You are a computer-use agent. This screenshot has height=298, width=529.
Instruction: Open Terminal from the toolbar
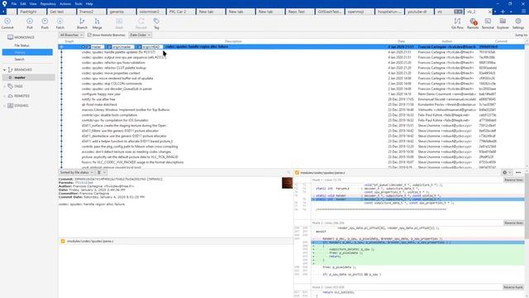tap(488, 22)
